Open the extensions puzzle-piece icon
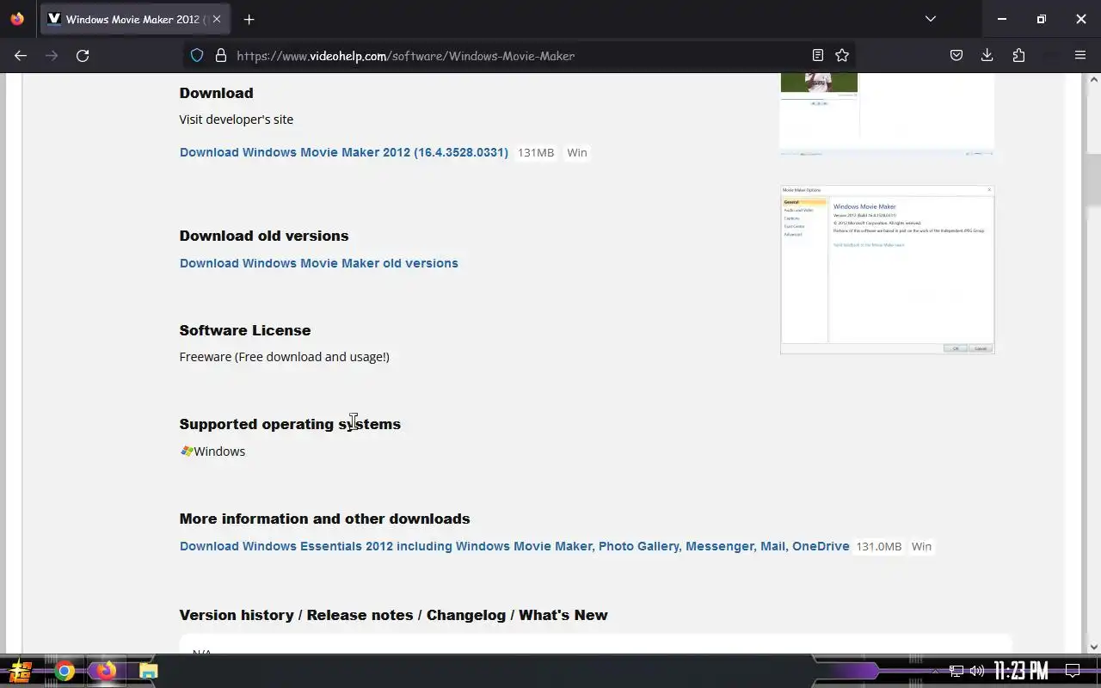The height and width of the screenshot is (688, 1101). [x=1018, y=55]
